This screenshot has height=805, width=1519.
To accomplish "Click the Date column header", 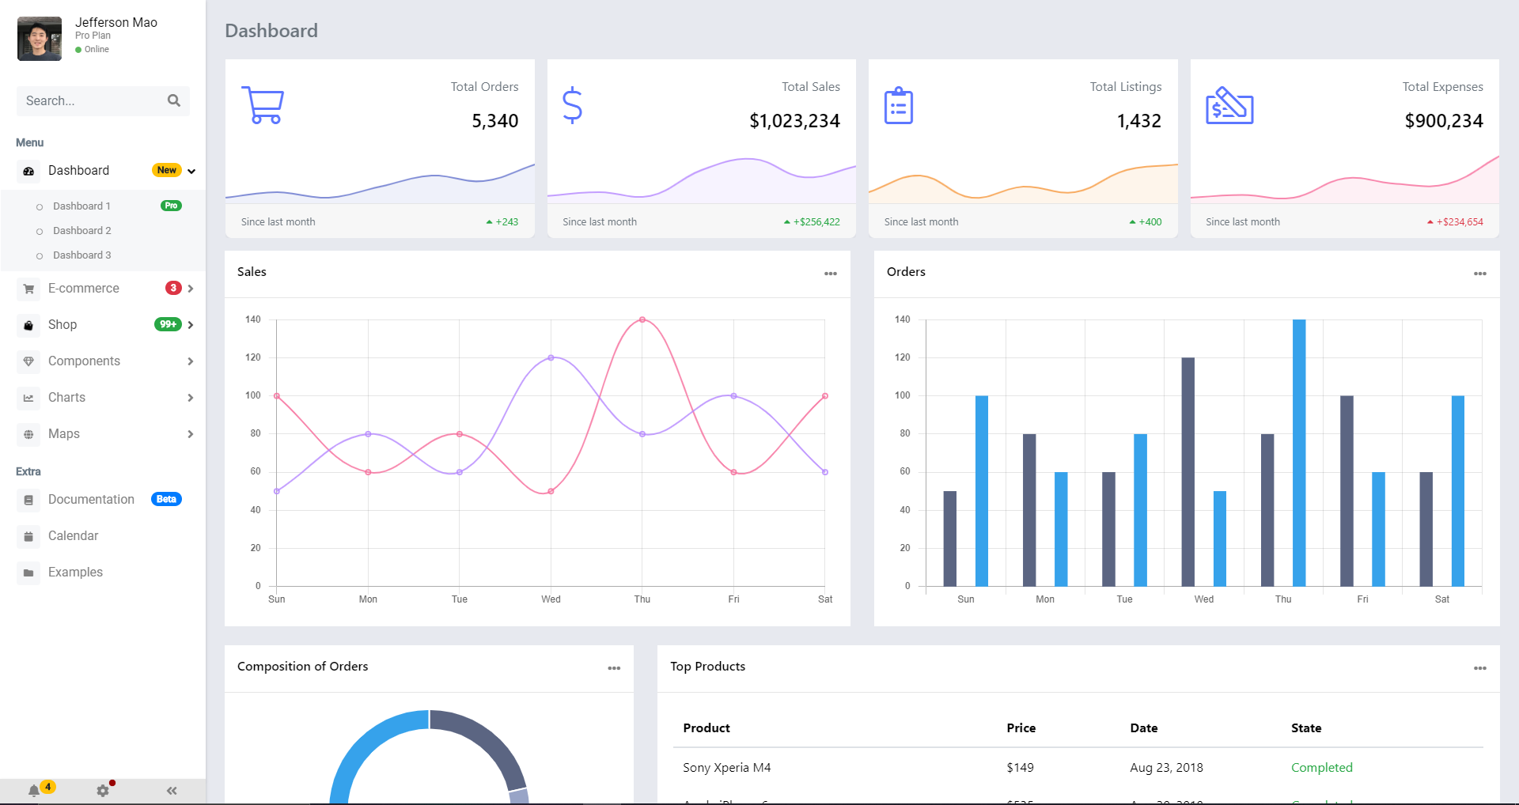I will [x=1143, y=728].
